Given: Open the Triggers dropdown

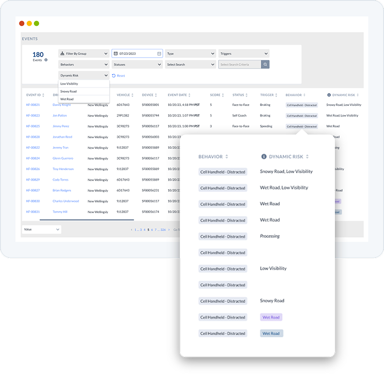Looking at the screenshot, I should (244, 54).
